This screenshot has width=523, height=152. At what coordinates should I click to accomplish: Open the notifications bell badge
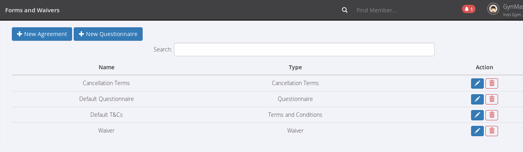(x=469, y=9)
